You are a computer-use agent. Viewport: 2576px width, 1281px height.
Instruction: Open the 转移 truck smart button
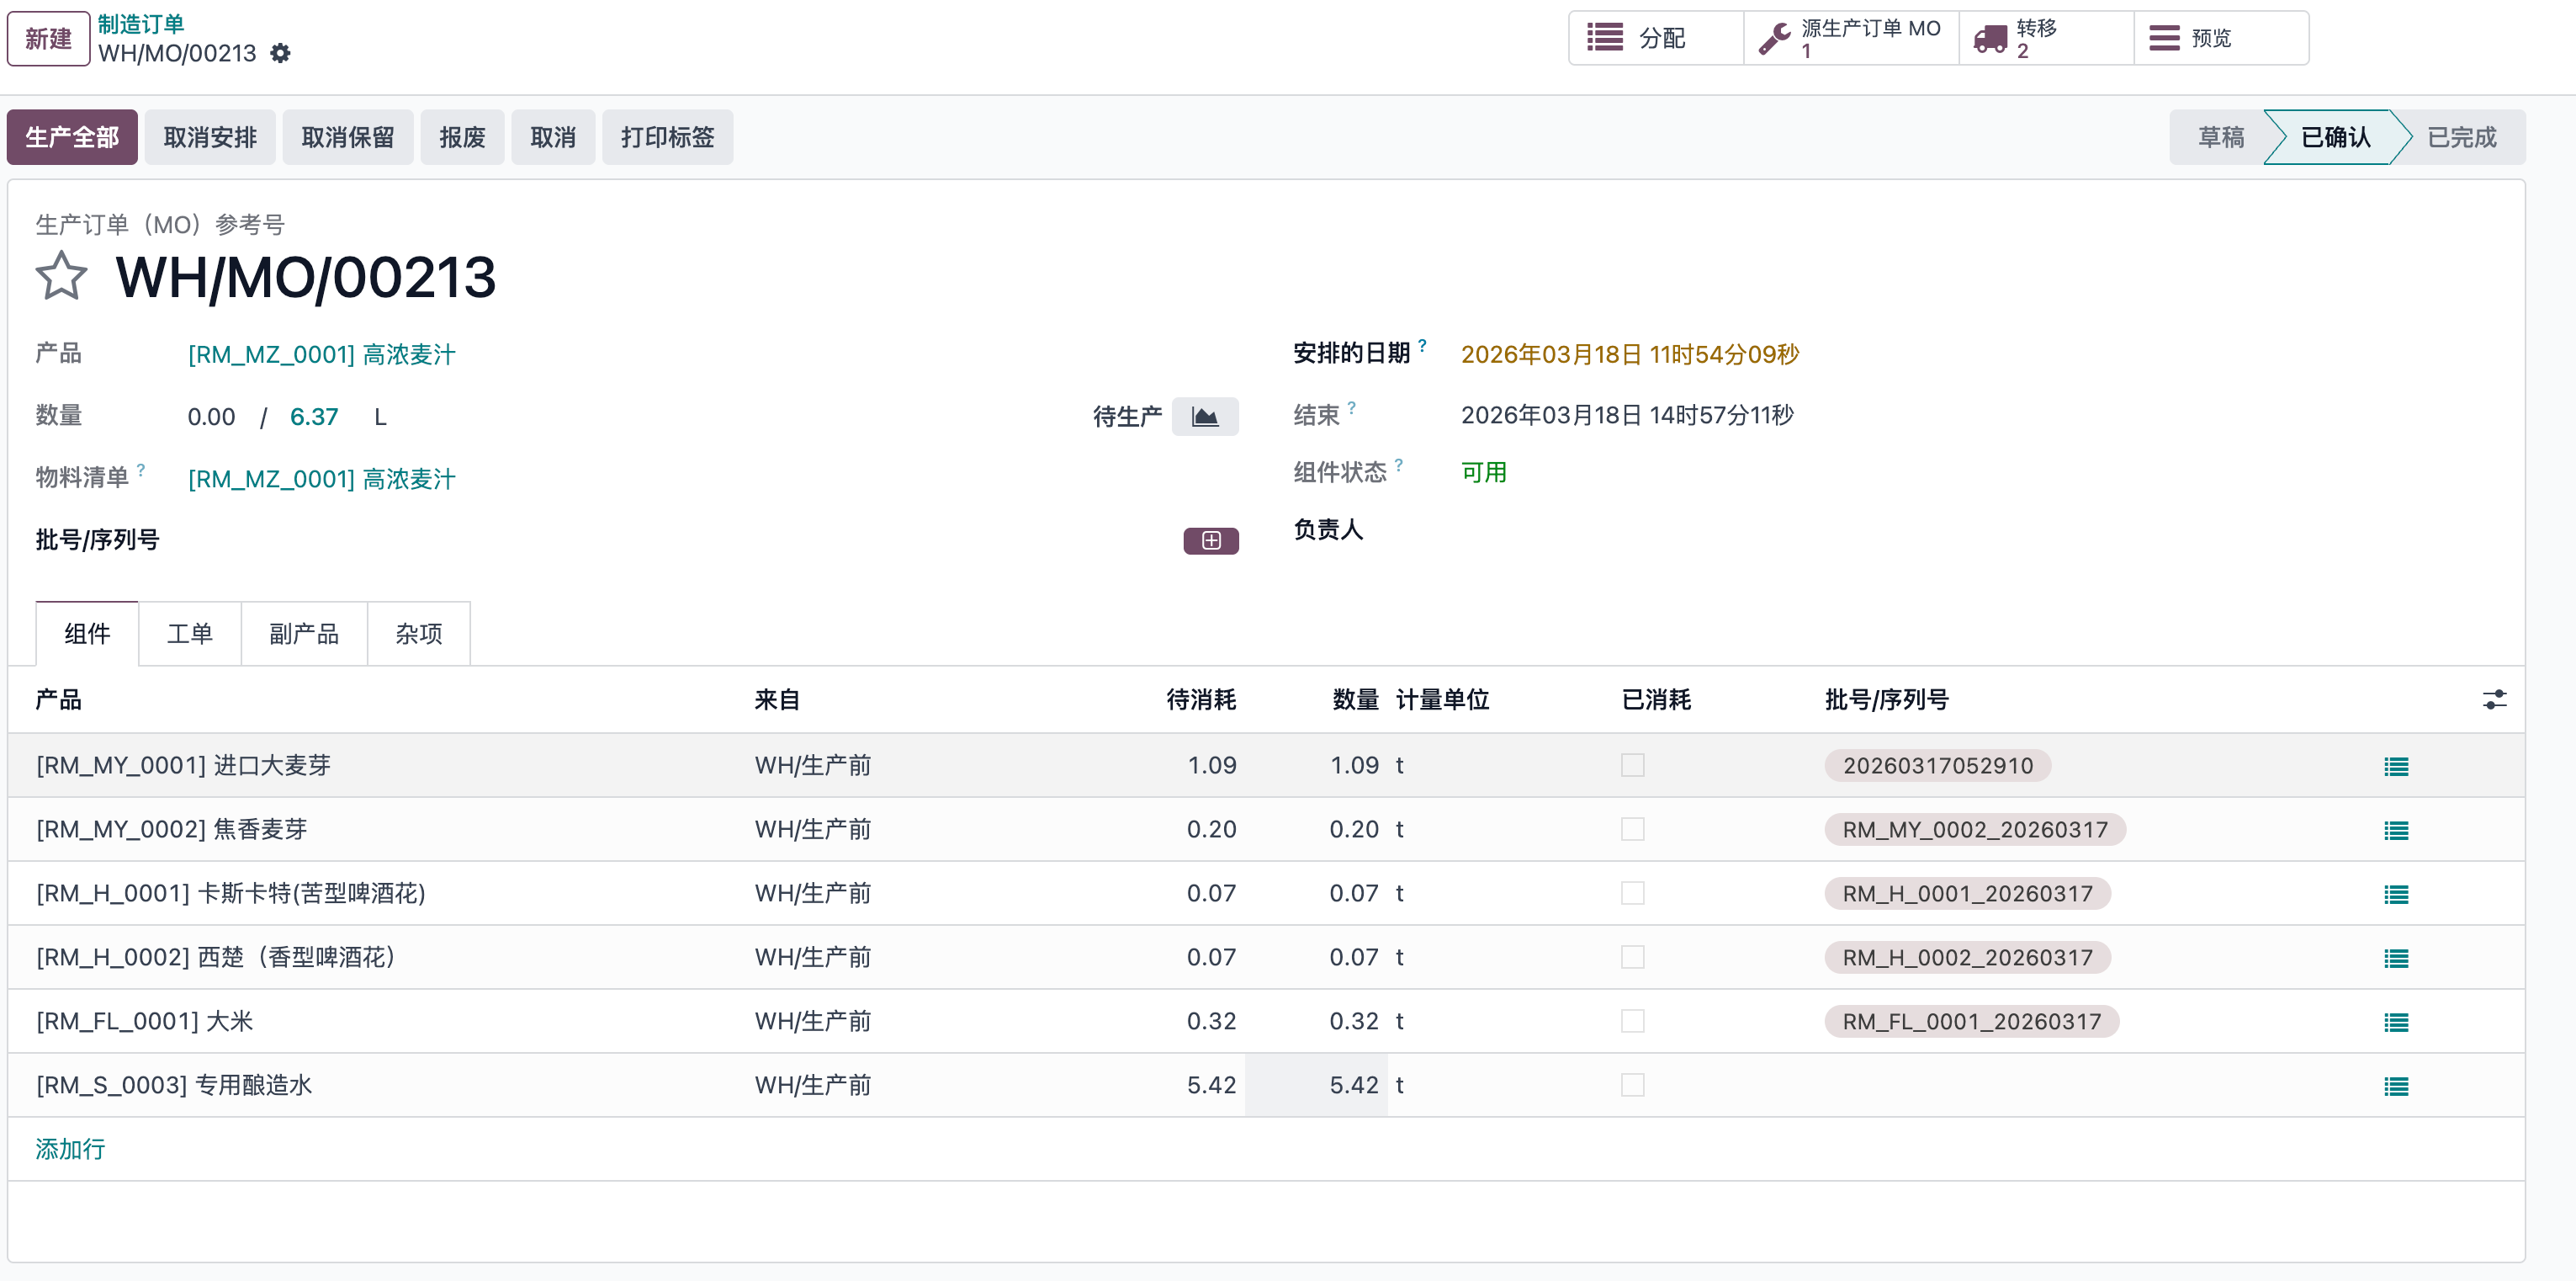(2046, 38)
